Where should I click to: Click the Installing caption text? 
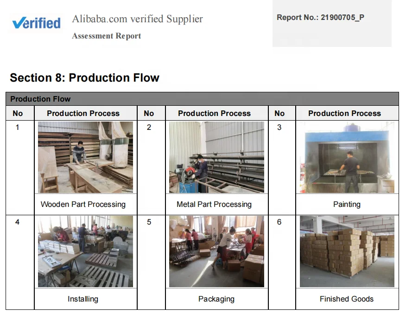[83, 299]
